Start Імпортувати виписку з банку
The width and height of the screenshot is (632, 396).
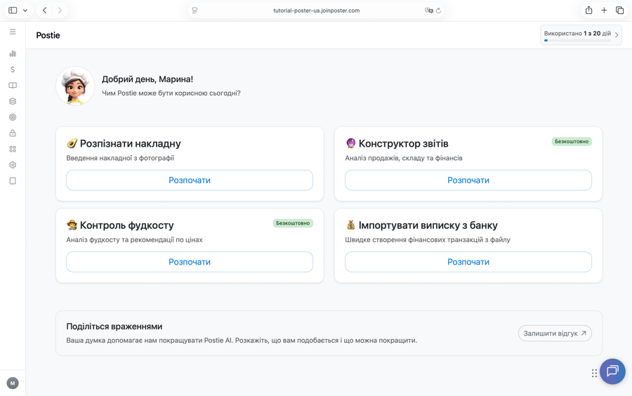(468, 262)
